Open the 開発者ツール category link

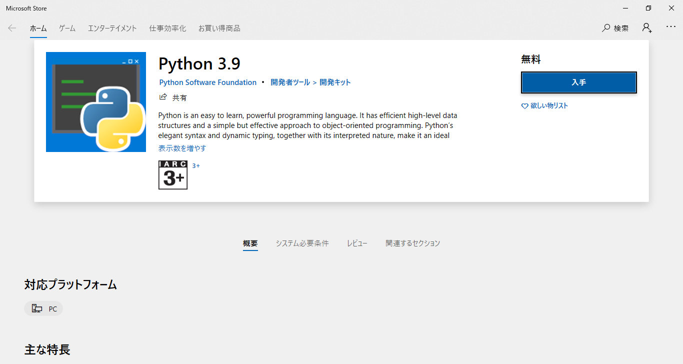coord(290,82)
